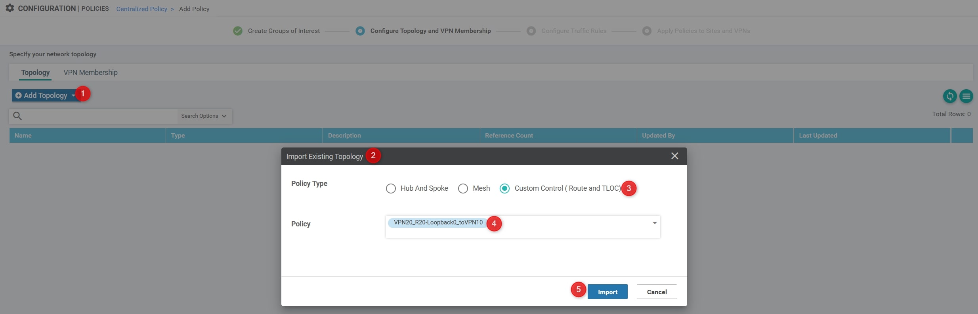
Task: Click the search magnifier icon
Action: 17,116
